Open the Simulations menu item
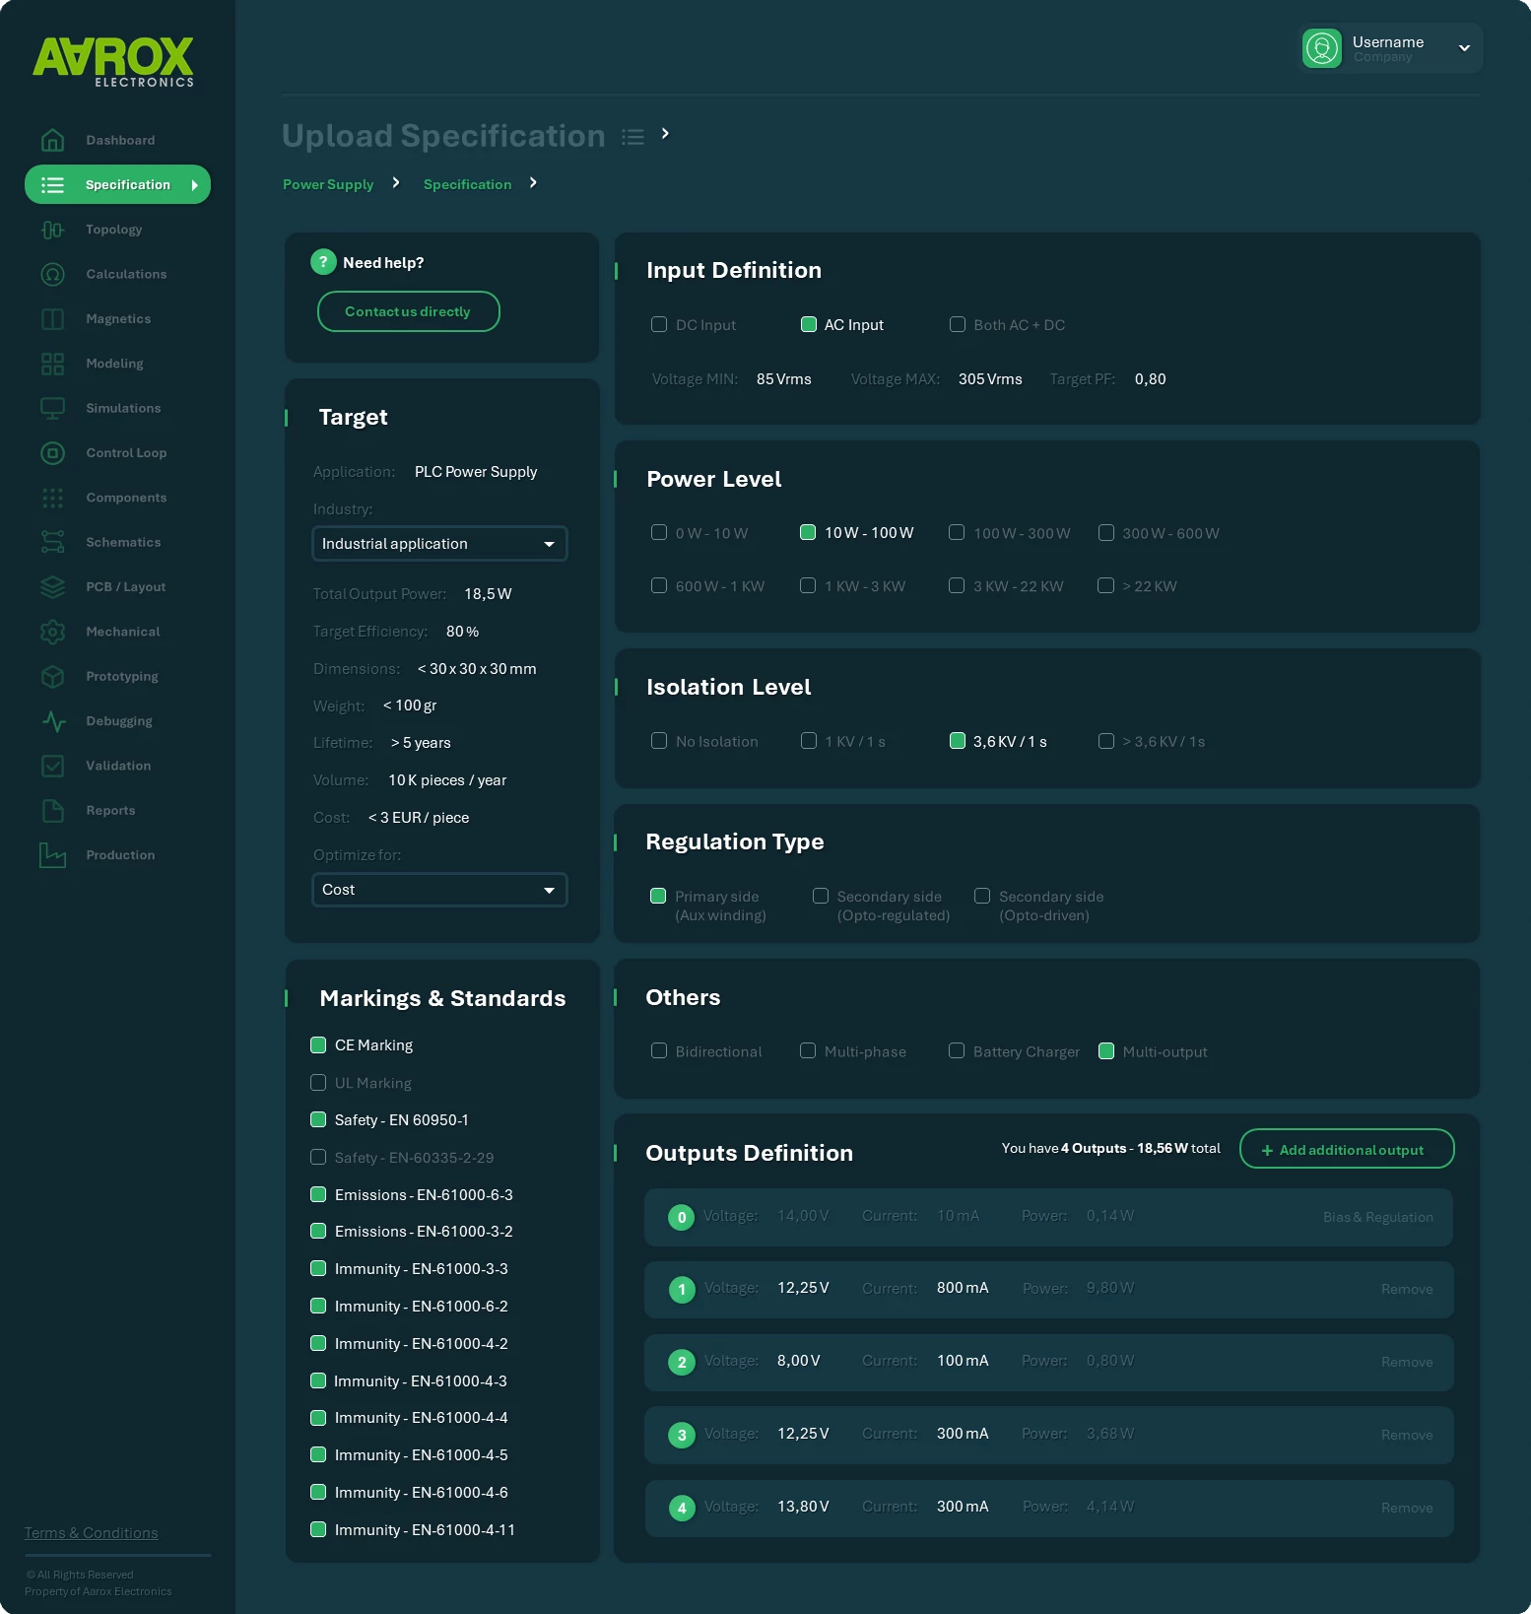The width and height of the screenshot is (1531, 1614). [123, 408]
